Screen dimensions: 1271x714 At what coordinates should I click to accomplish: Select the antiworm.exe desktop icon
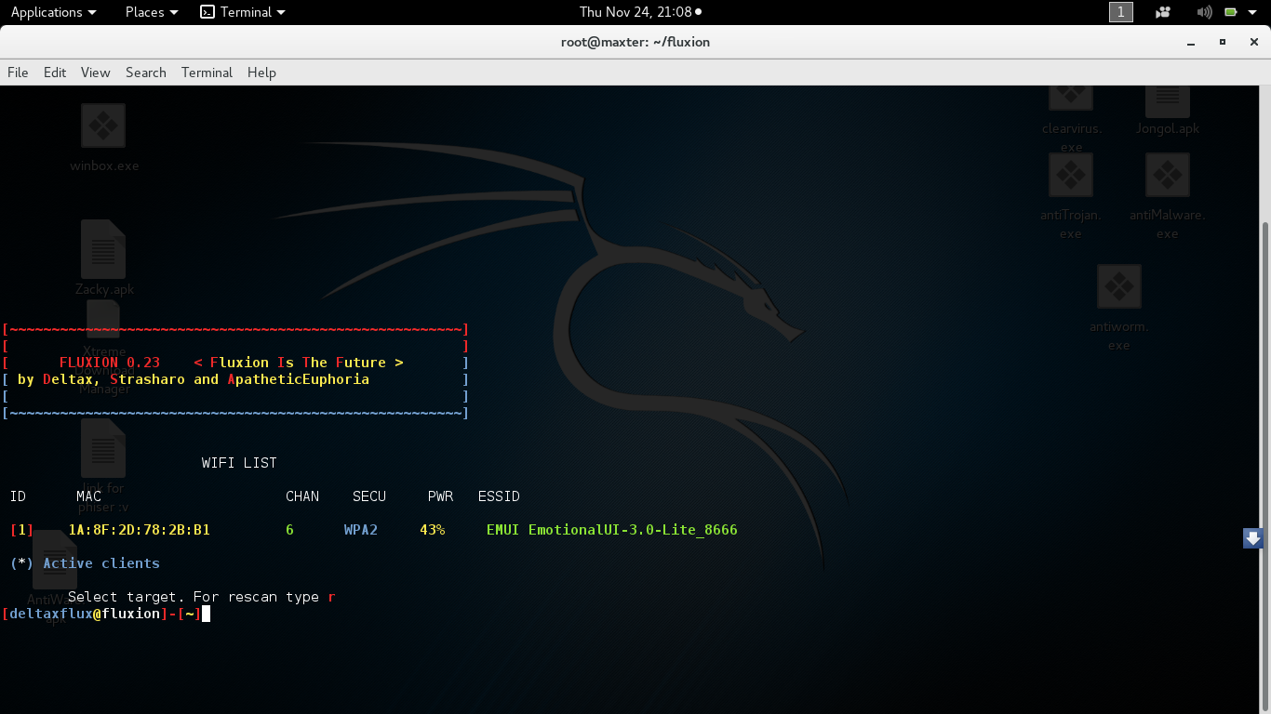click(x=1119, y=308)
